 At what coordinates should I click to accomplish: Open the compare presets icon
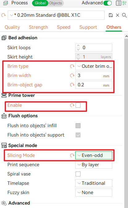click(x=125, y=3)
